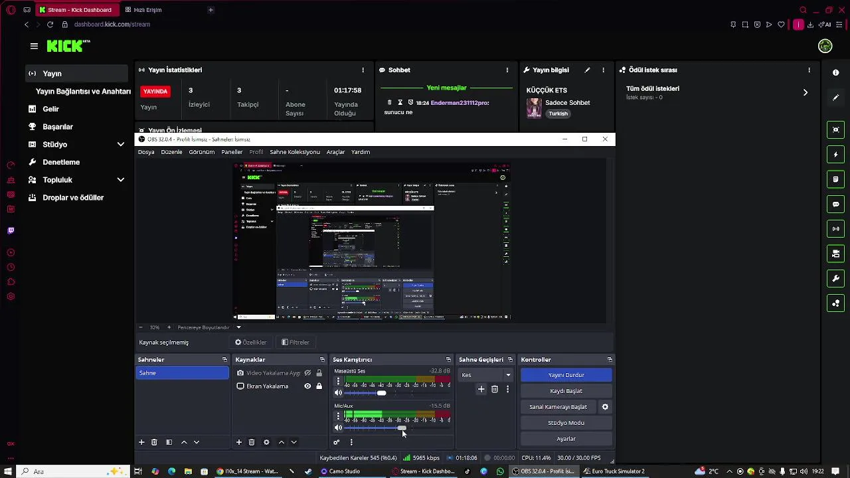Image resolution: width=850 pixels, height=478 pixels.
Task: Click Kaydı Başlat to start recording
Action: 566,391
